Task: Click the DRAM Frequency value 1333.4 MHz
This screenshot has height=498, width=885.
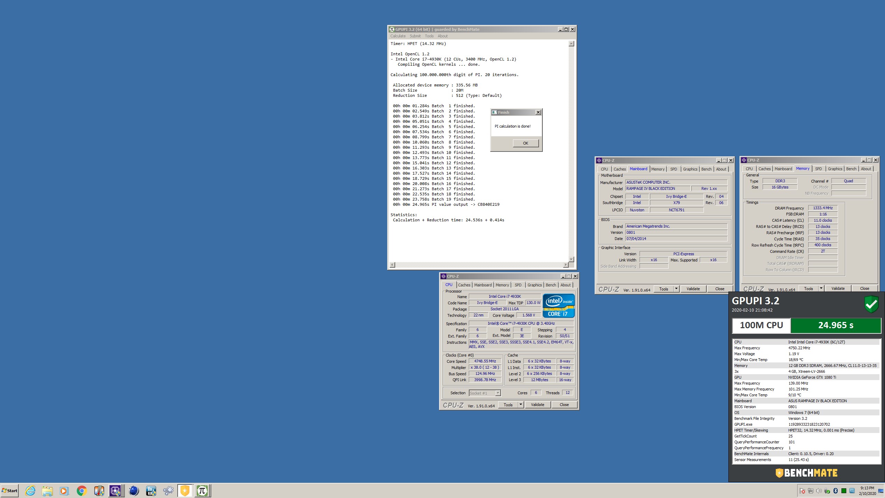Action: (823, 208)
